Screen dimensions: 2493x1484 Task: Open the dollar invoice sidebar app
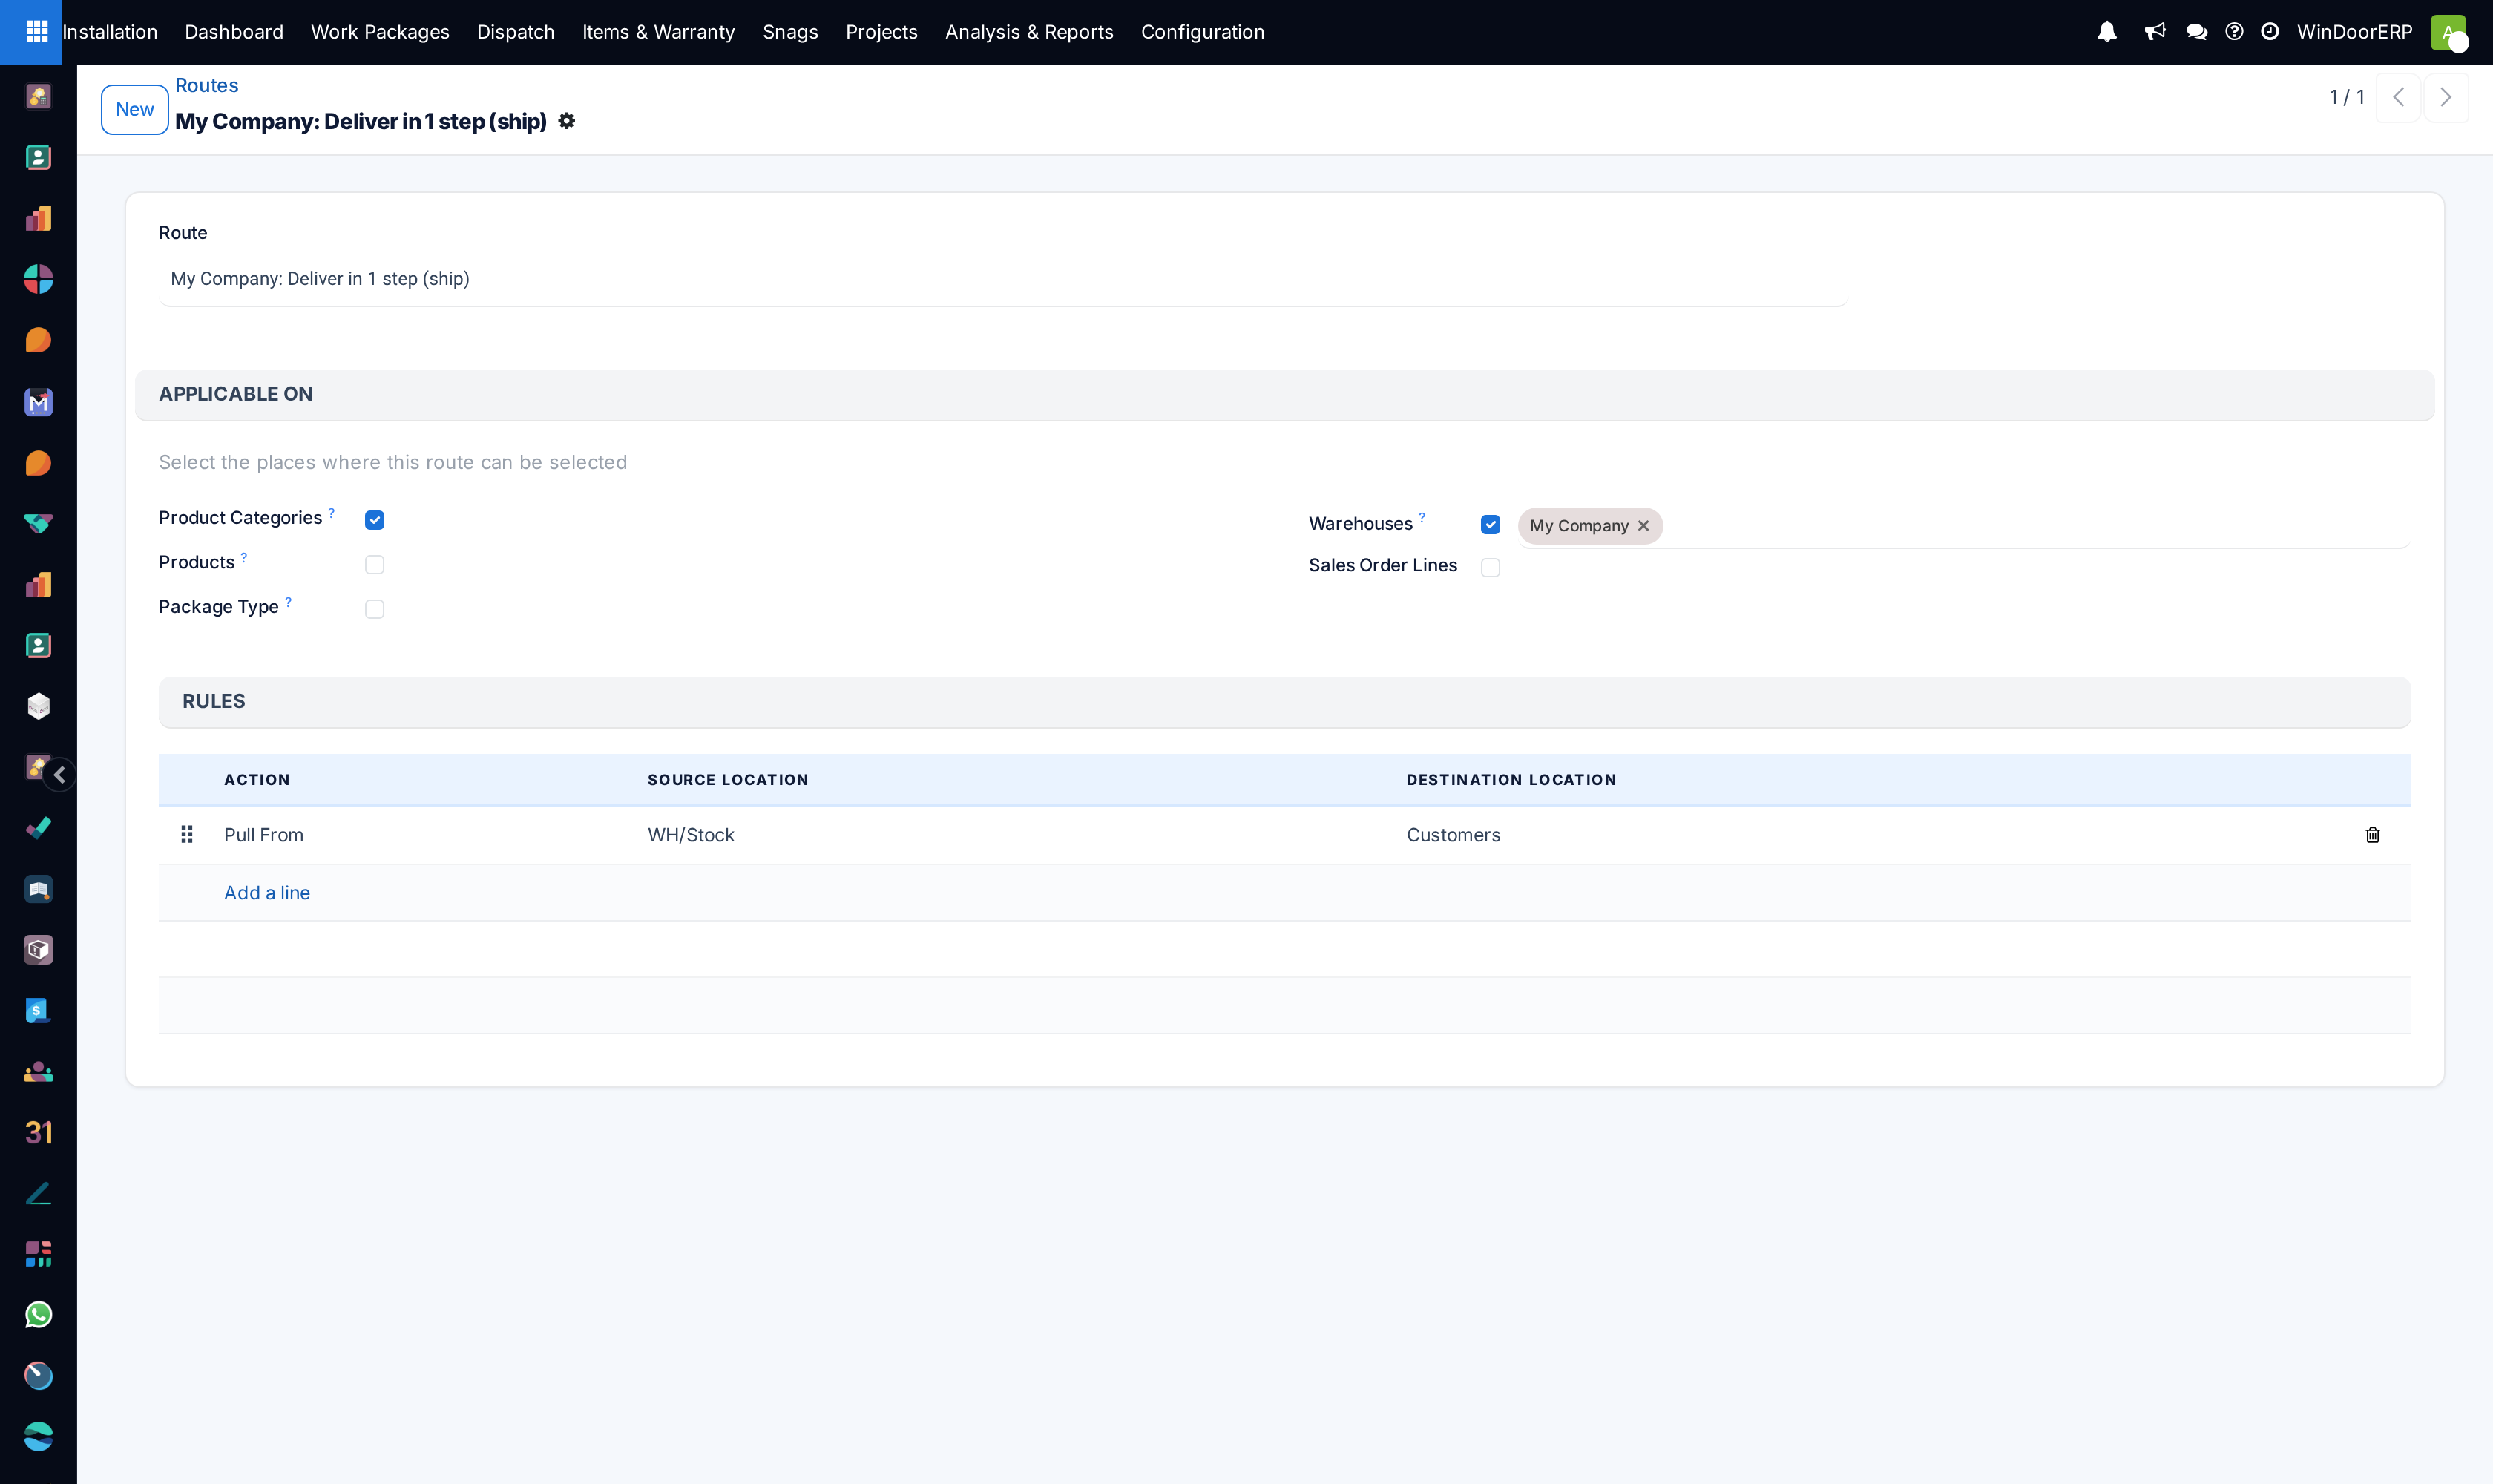38,1011
